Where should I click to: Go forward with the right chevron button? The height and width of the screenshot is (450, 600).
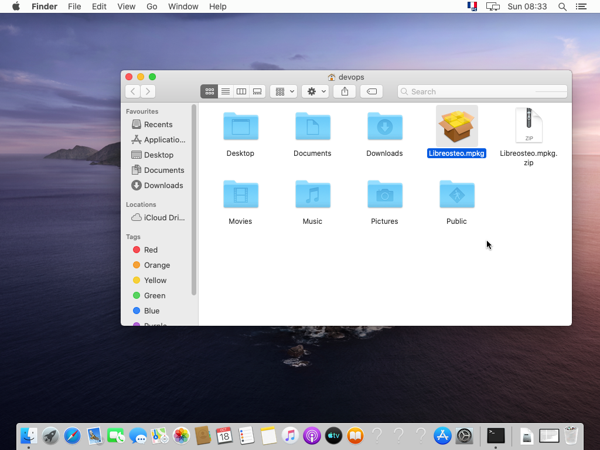pos(148,91)
